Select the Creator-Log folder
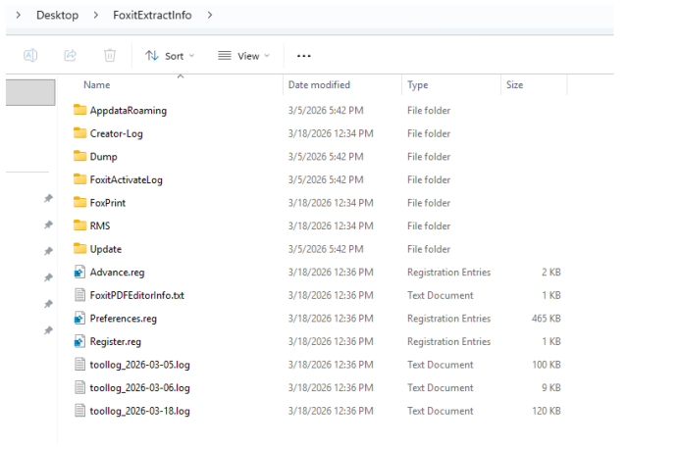680x449 pixels. (x=116, y=133)
